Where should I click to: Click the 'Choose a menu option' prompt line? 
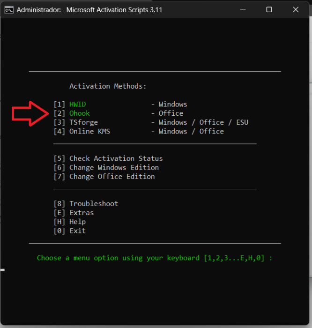coord(155,258)
